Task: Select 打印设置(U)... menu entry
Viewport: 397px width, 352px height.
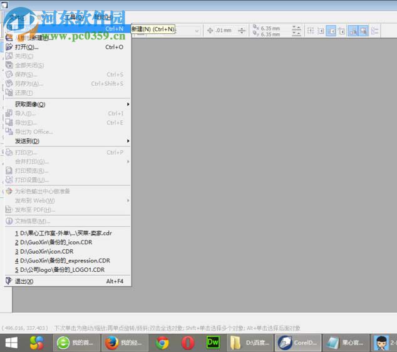Action: 68,180
